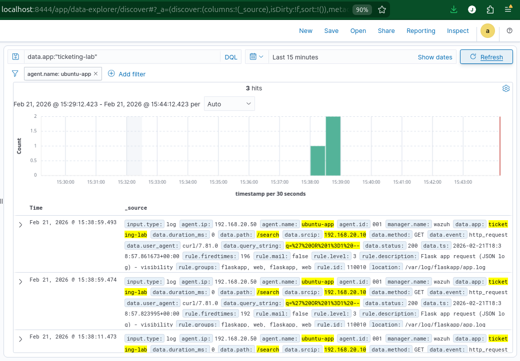Image resolution: width=520 pixels, height=361 pixels.
Task: Click Show dates link
Action: [435, 57]
